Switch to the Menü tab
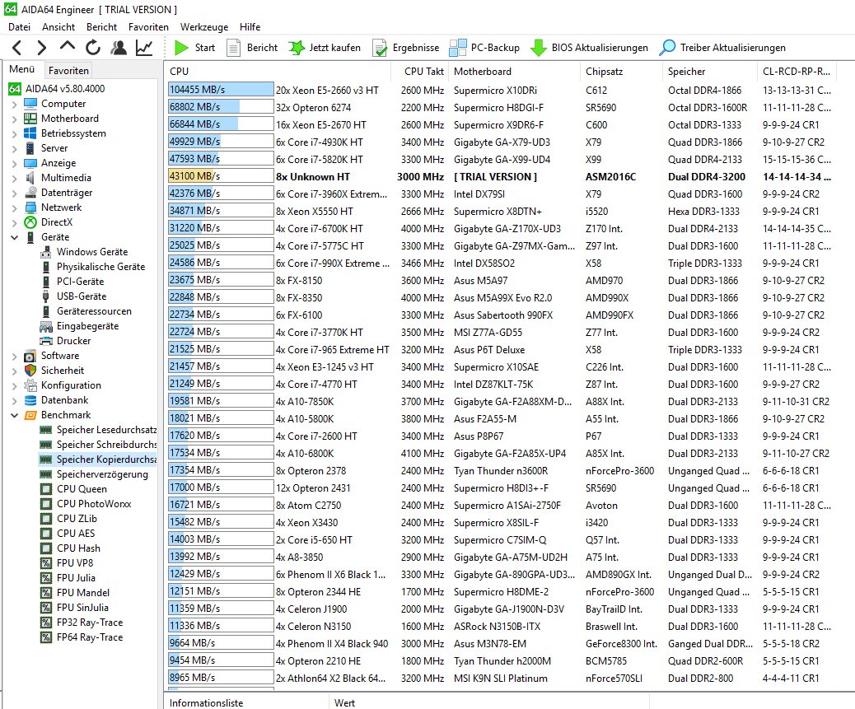This screenshot has width=855, height=709. tap(21, 69)
